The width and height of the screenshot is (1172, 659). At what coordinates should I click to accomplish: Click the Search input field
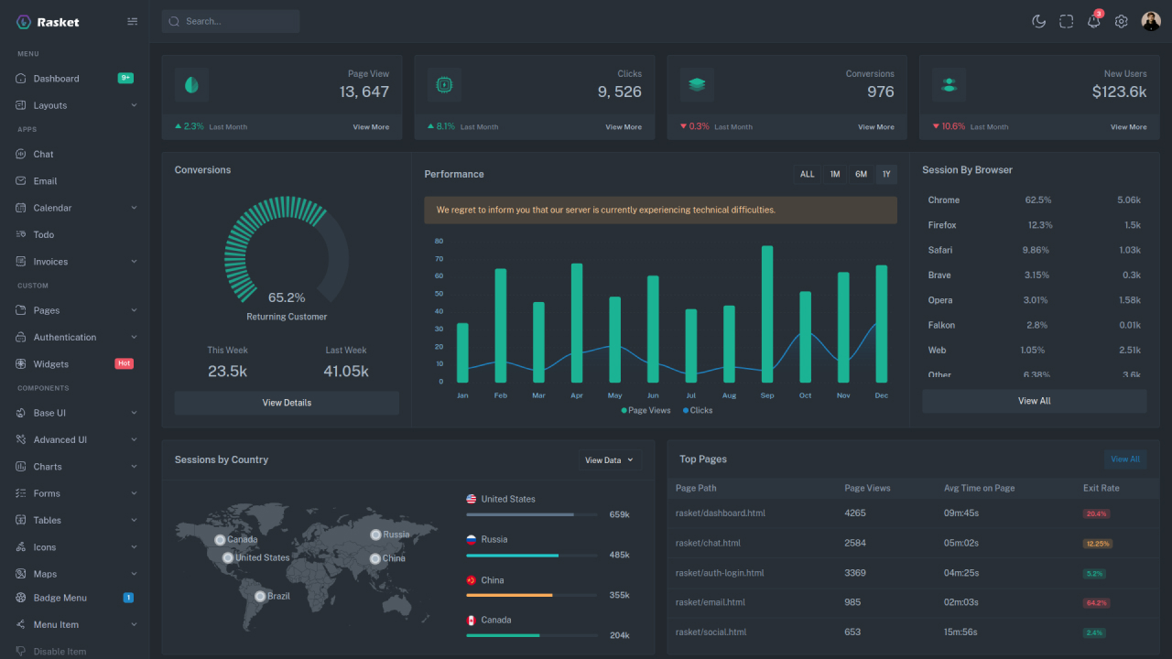(x=230, y=20)
